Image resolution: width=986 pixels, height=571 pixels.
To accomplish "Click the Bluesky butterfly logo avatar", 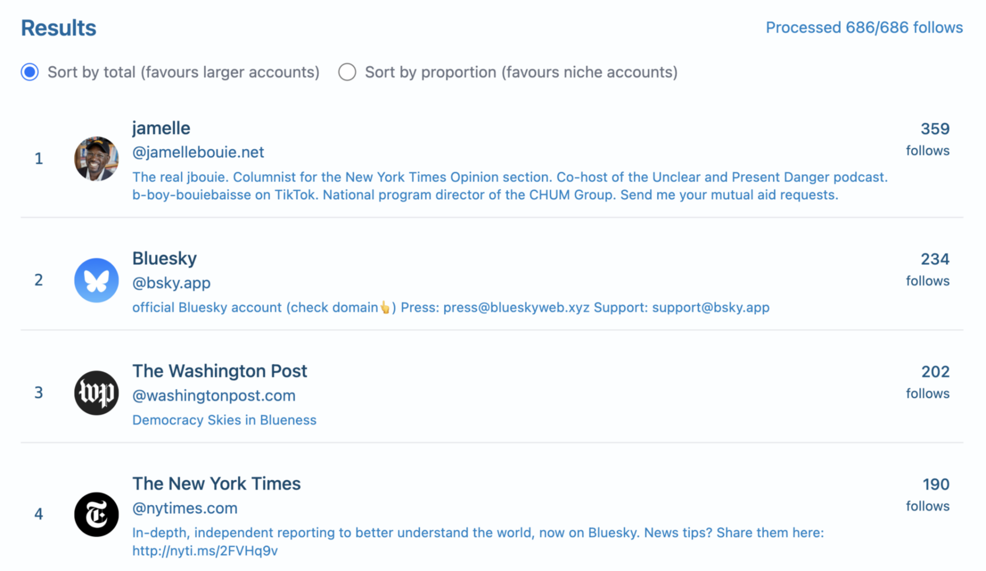I will [x=97, y=280].
